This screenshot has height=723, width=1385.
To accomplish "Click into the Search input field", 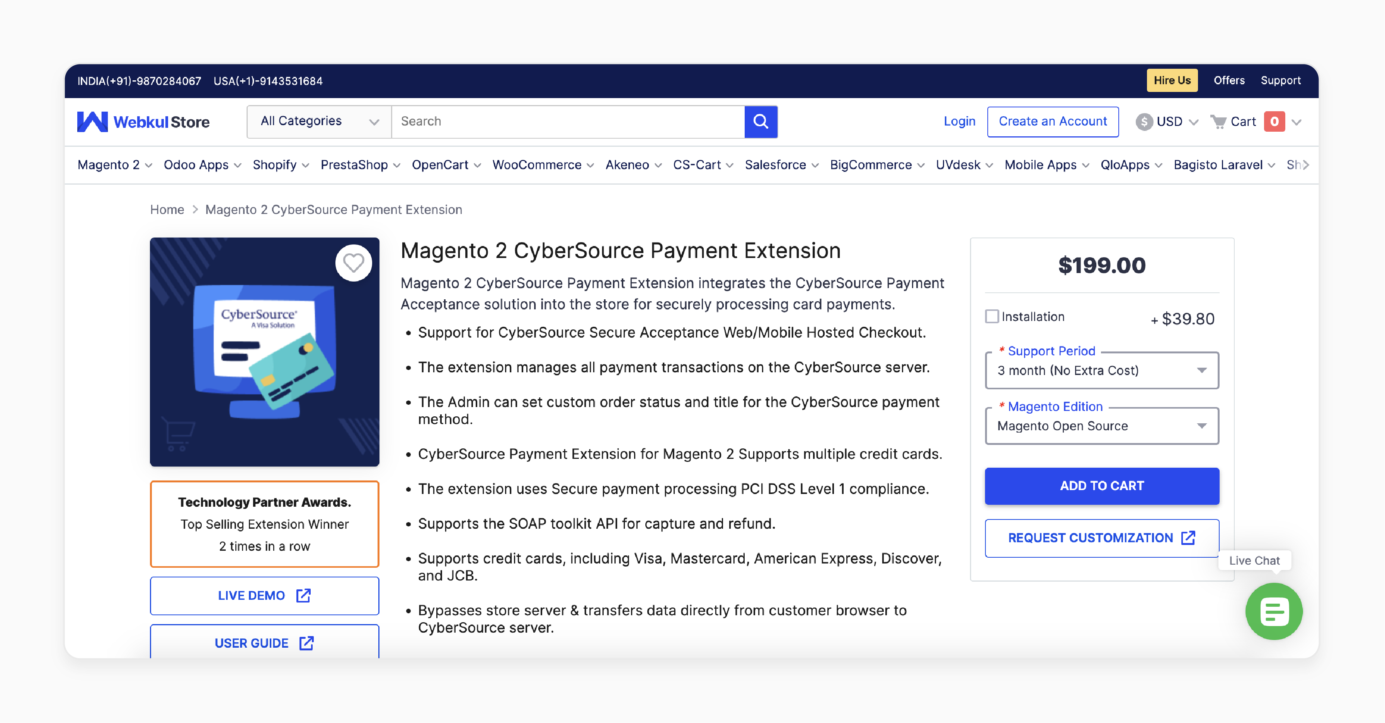I will pyautogui.click(x=568, y=121).
